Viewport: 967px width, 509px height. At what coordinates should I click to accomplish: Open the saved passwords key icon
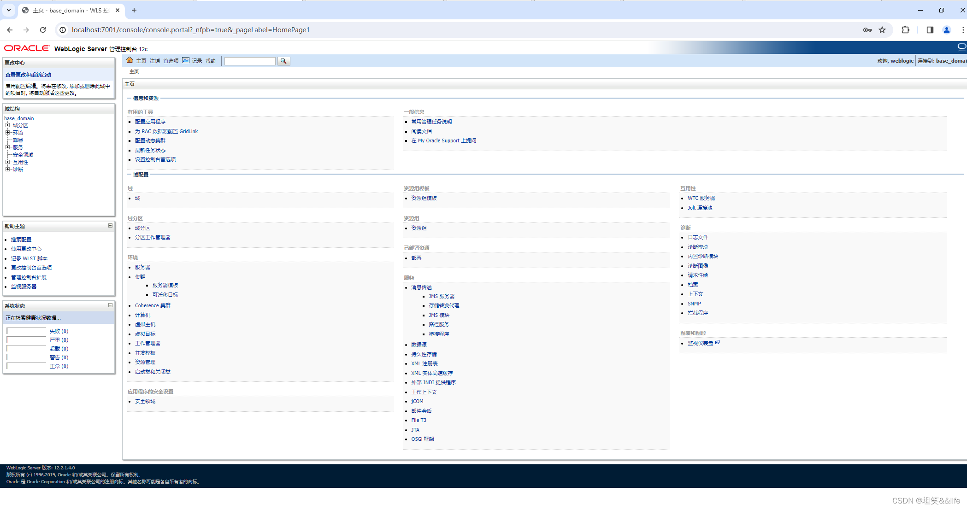point(867,30)
